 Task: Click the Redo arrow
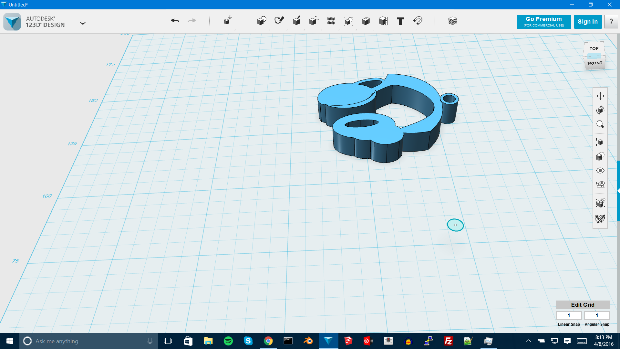point(192,21)
